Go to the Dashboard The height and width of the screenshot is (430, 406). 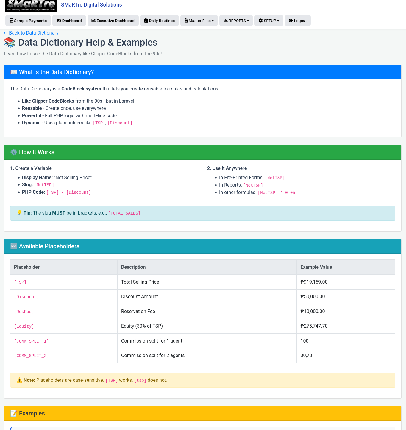pyautogui.click(x=69, y=21)
